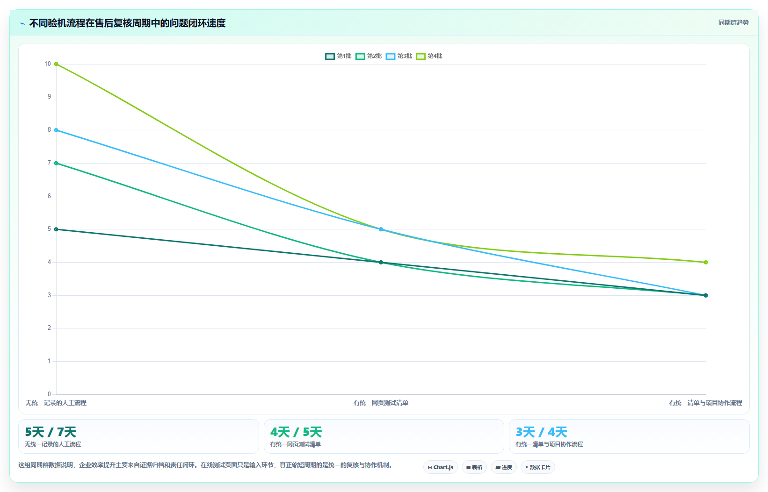Click the 进度 tag chip
The width and height of the screenshot is (768, 492).
504,467
